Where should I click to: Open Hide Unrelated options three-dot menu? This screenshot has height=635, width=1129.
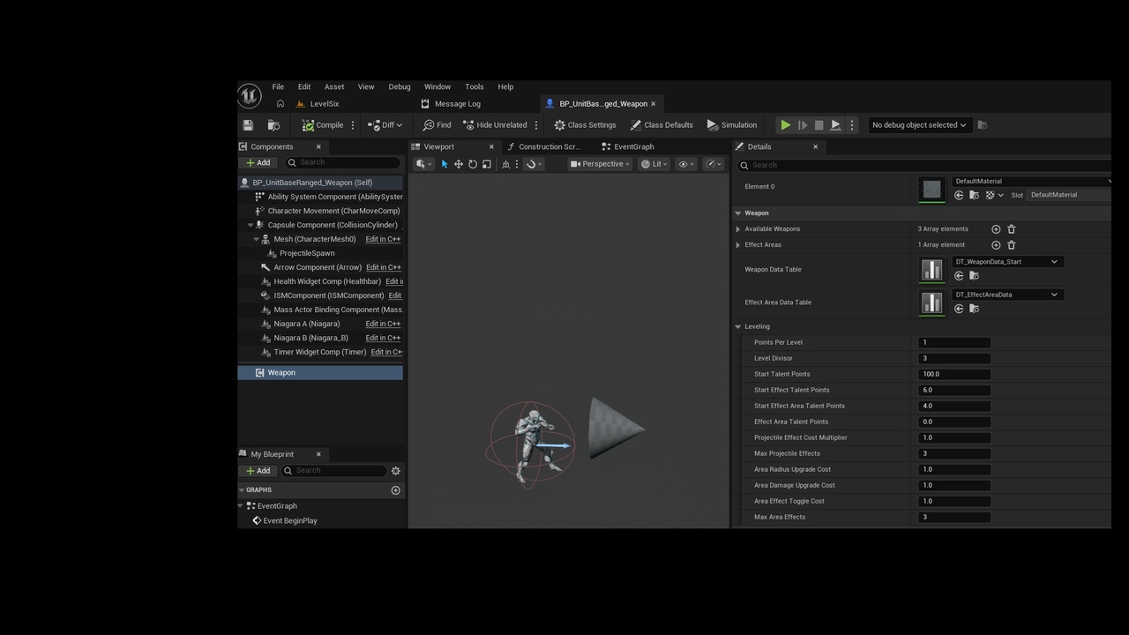click(536, 125)
